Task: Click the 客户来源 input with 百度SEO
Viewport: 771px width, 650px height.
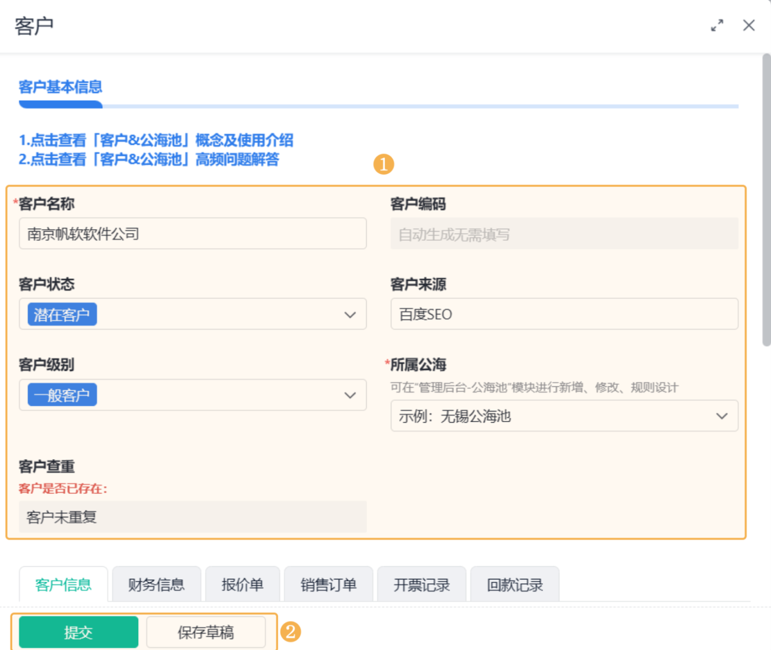Action: pyautogui.click(x=564, y=314)
